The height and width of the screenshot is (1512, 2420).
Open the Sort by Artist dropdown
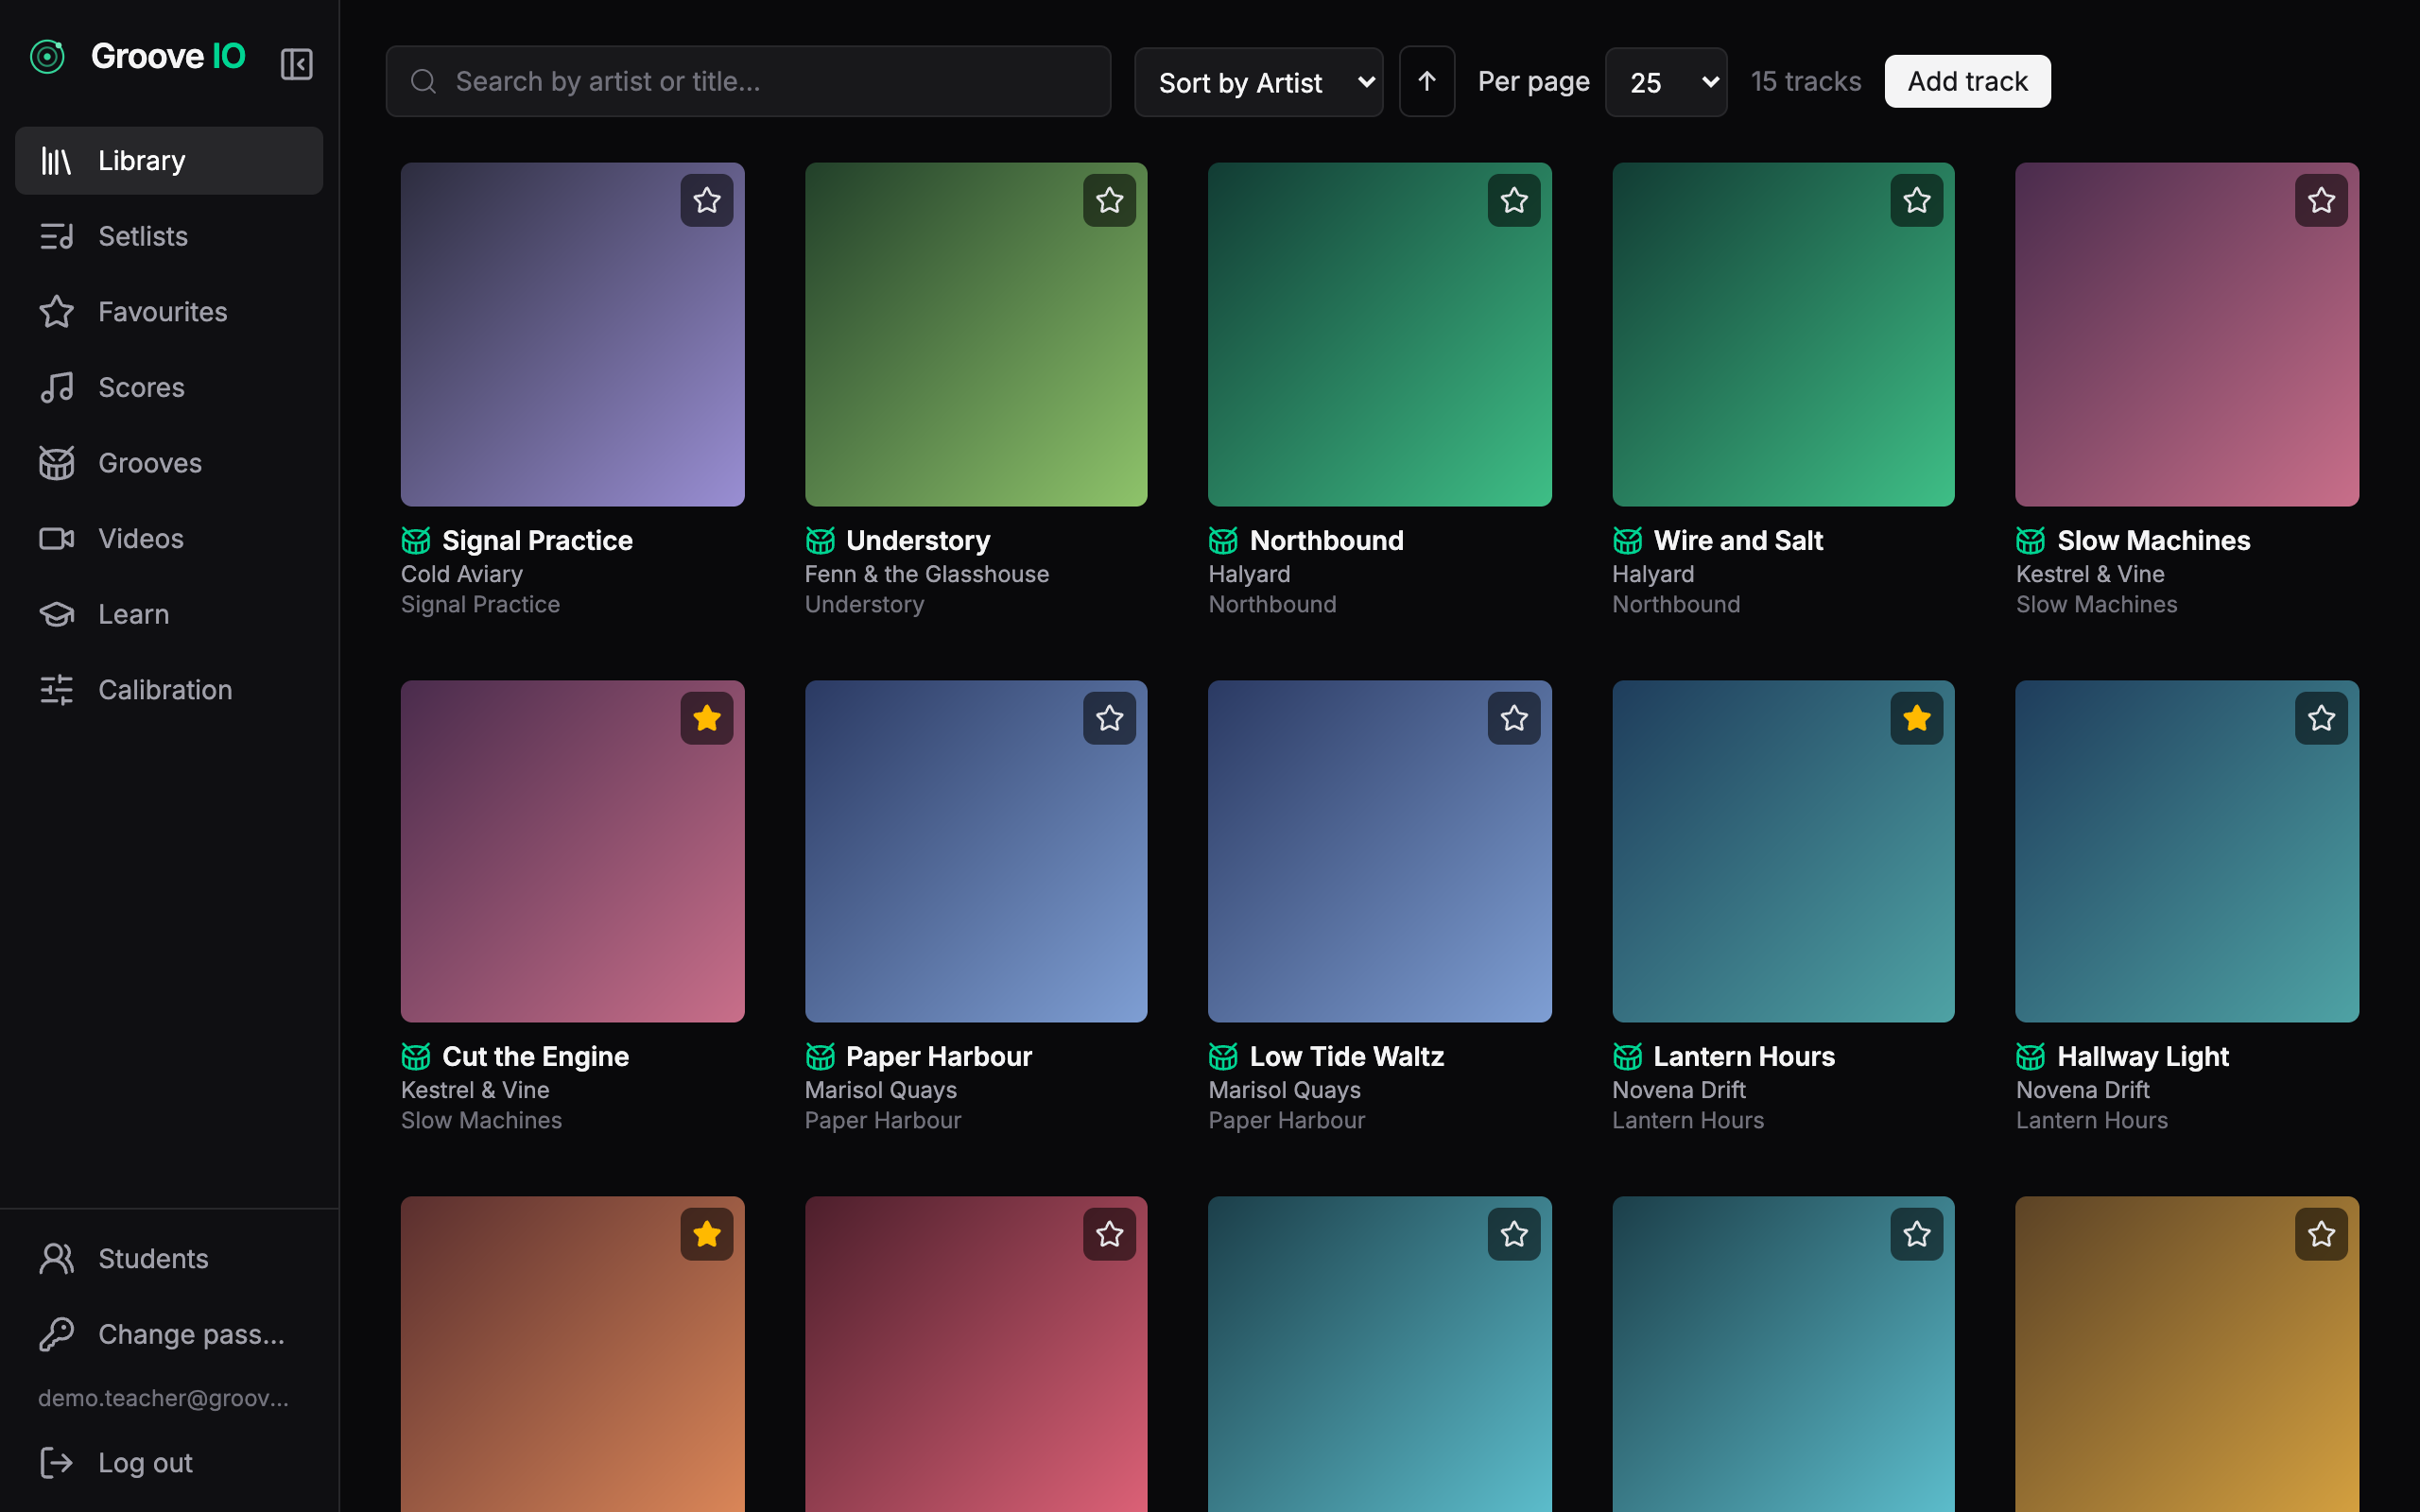[x=1259, y=82]
